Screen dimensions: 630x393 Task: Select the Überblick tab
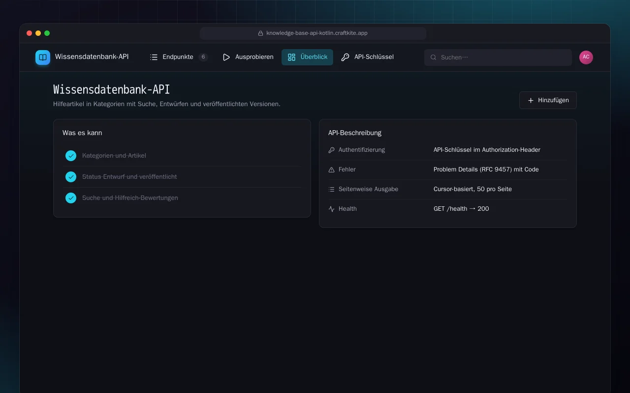click(x=307, y=57)
